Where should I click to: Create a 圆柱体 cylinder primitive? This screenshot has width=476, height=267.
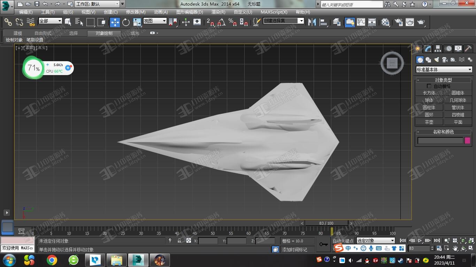click(x=429, y=107)
